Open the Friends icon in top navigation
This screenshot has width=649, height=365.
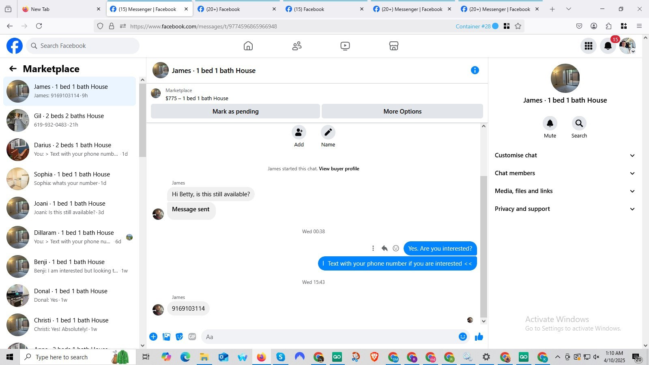tap(297, 46)
